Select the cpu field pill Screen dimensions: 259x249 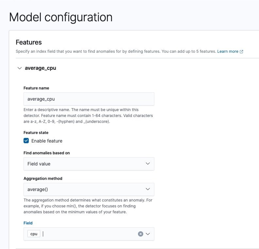34,234
